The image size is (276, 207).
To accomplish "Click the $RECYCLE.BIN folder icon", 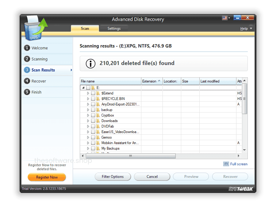I will pos(98,98).
